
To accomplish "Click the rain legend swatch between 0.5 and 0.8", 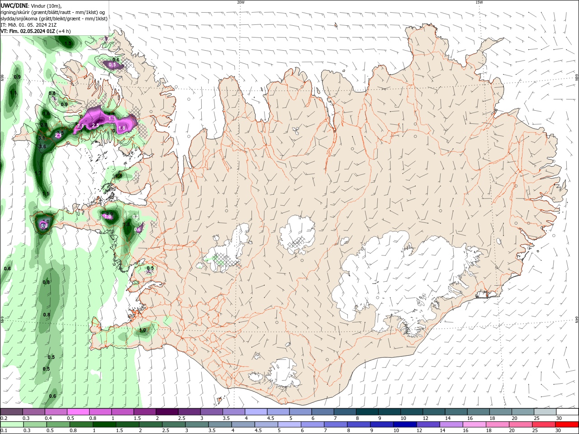I will click(58, 425).
